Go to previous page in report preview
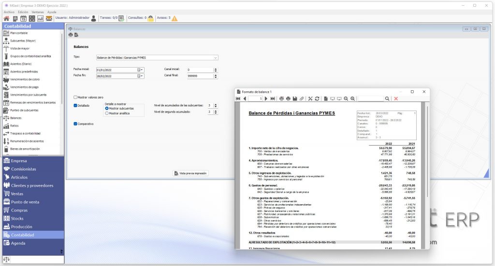This screenshot has height=266, width=495. [x=245, y=98]
